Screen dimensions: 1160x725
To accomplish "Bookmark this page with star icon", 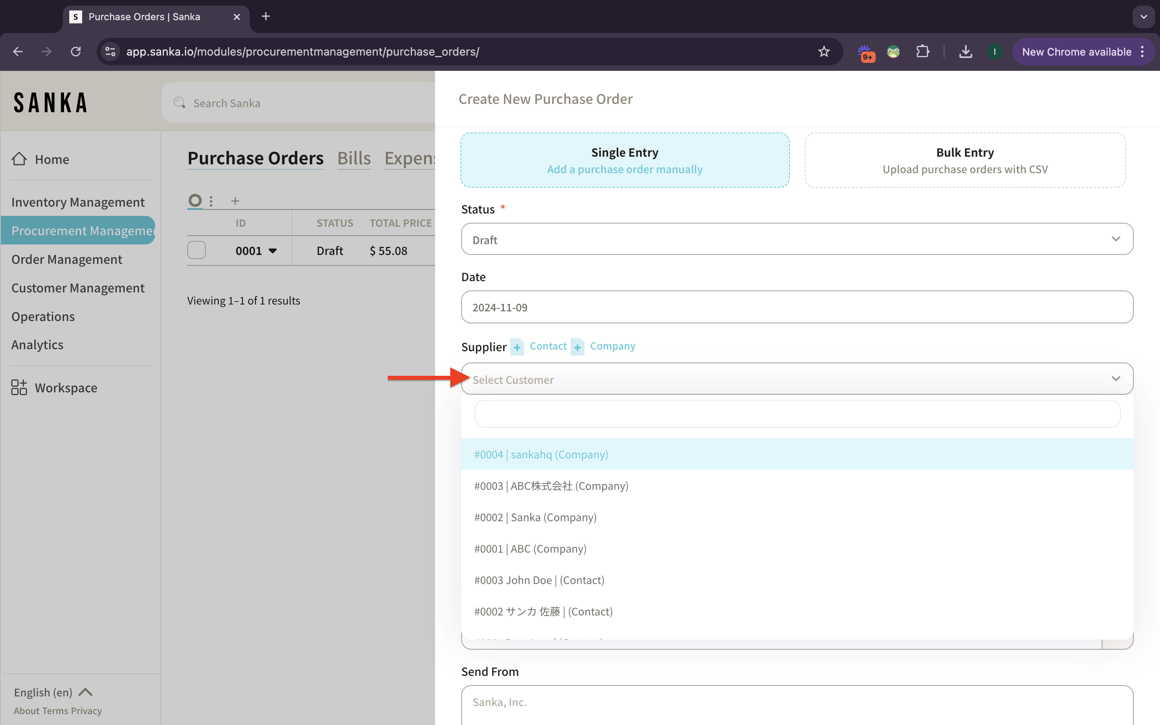I will [x=824, y=52].
